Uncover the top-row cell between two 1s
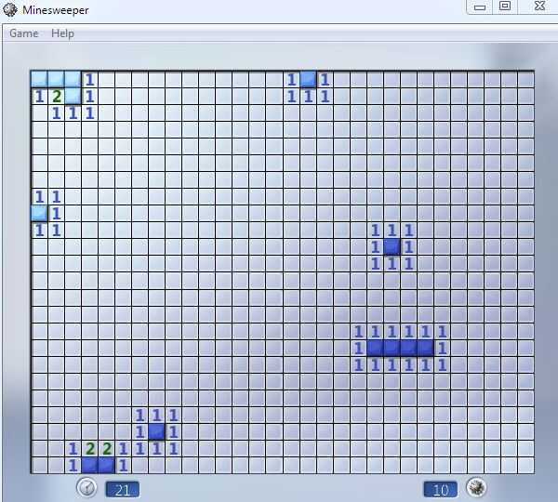558x502 pixels. 308,79
